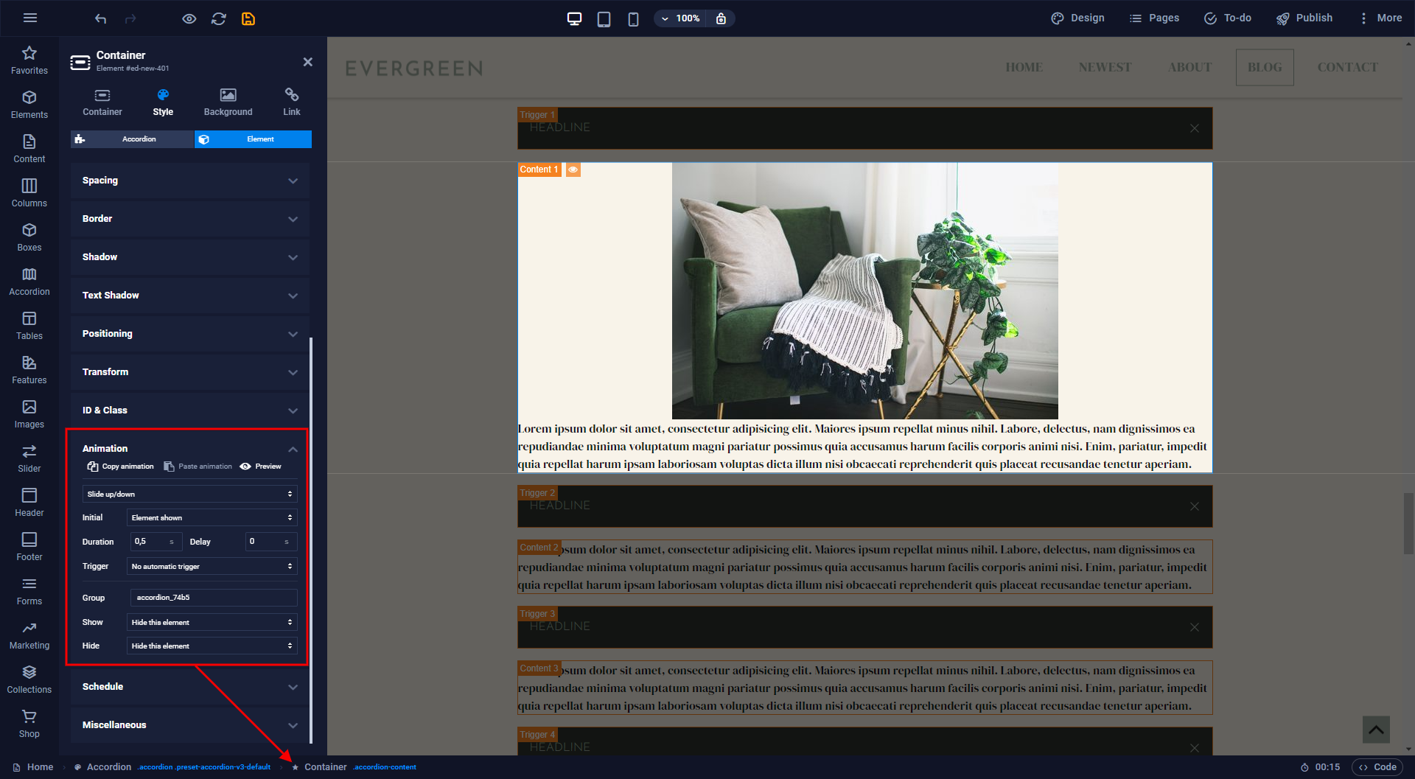Open the Trigger dropdown for animation
The image size is (1415, 779).
pos(212,566)
